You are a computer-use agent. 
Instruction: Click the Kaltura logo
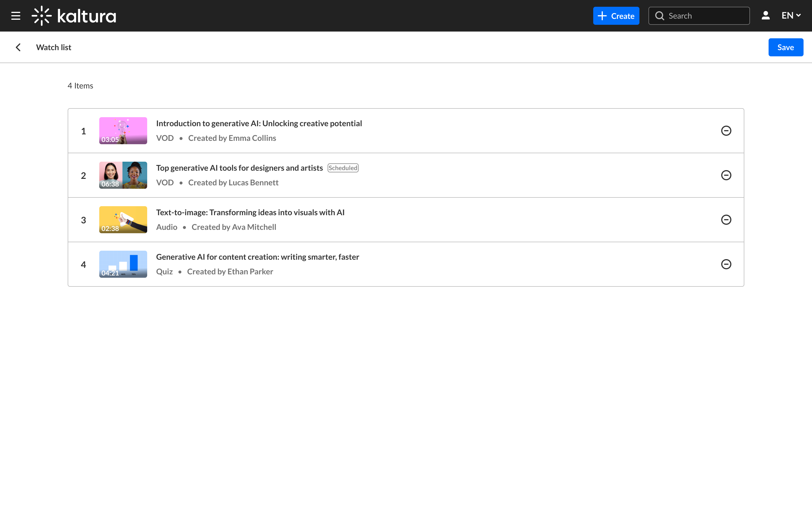coord(74,16)
